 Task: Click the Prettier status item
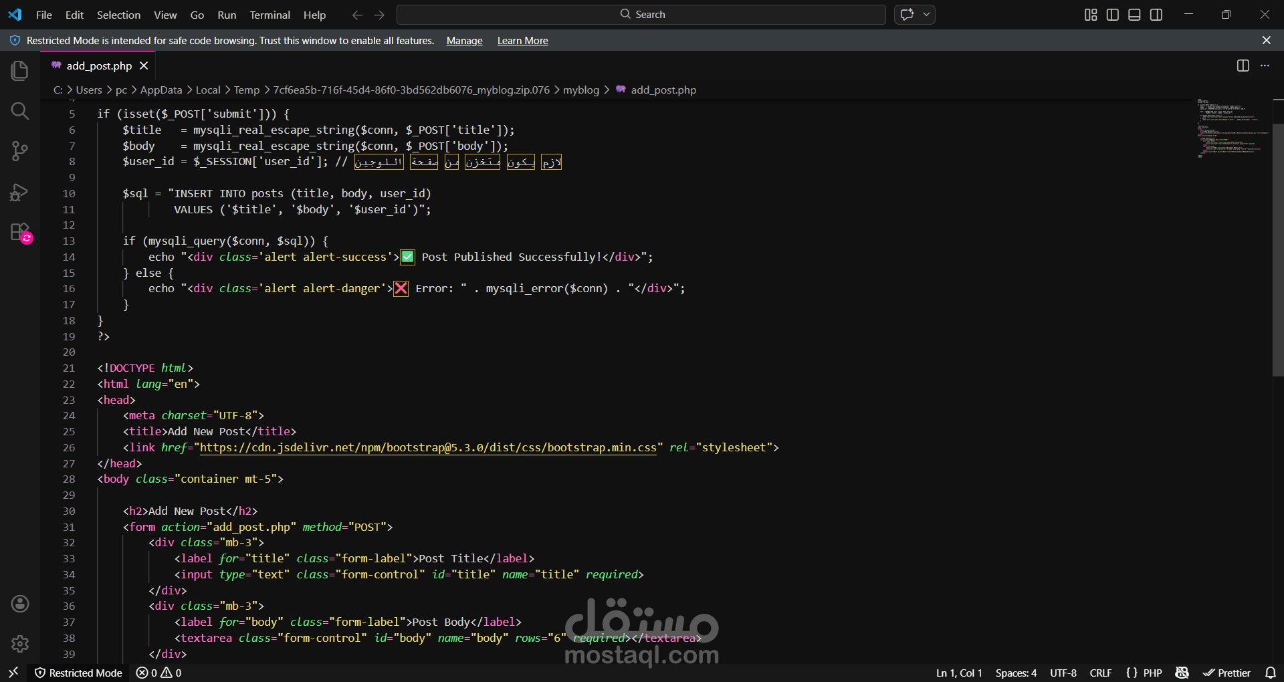(1227, 673)
